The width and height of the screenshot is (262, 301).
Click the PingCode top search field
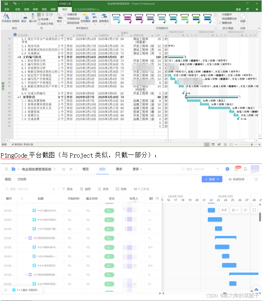coord(200,169)
